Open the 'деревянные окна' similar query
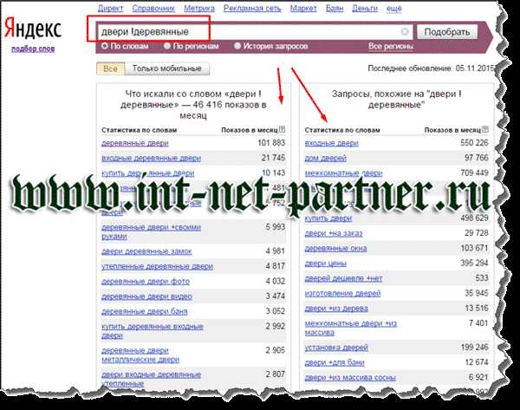Viewport: 520px width, 410px height. tap(335, 248)
